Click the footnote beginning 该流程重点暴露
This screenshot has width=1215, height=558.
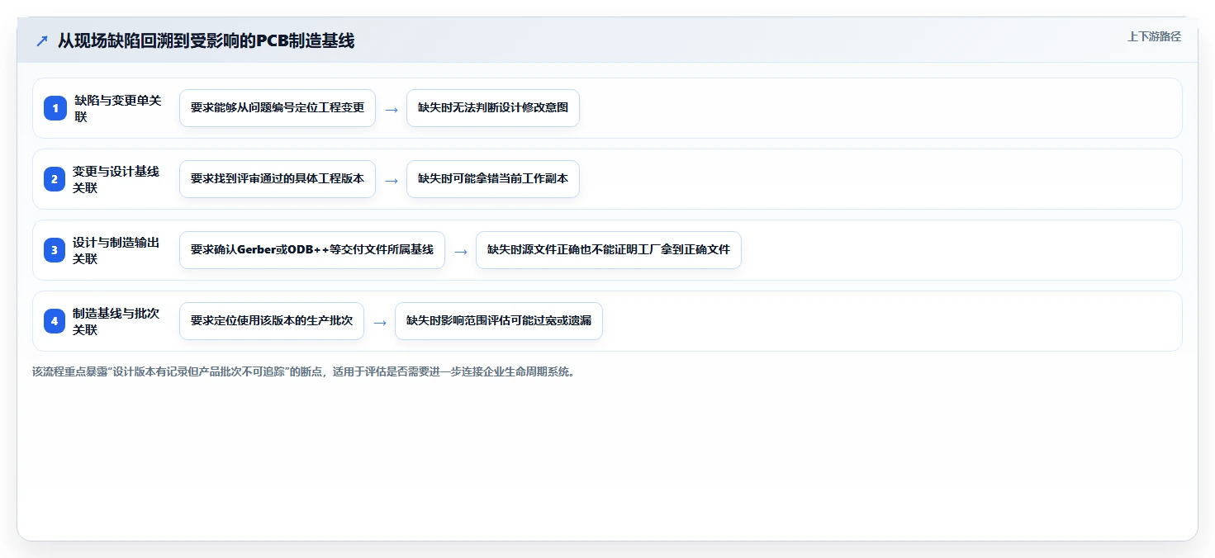click(x=304, y=371)
